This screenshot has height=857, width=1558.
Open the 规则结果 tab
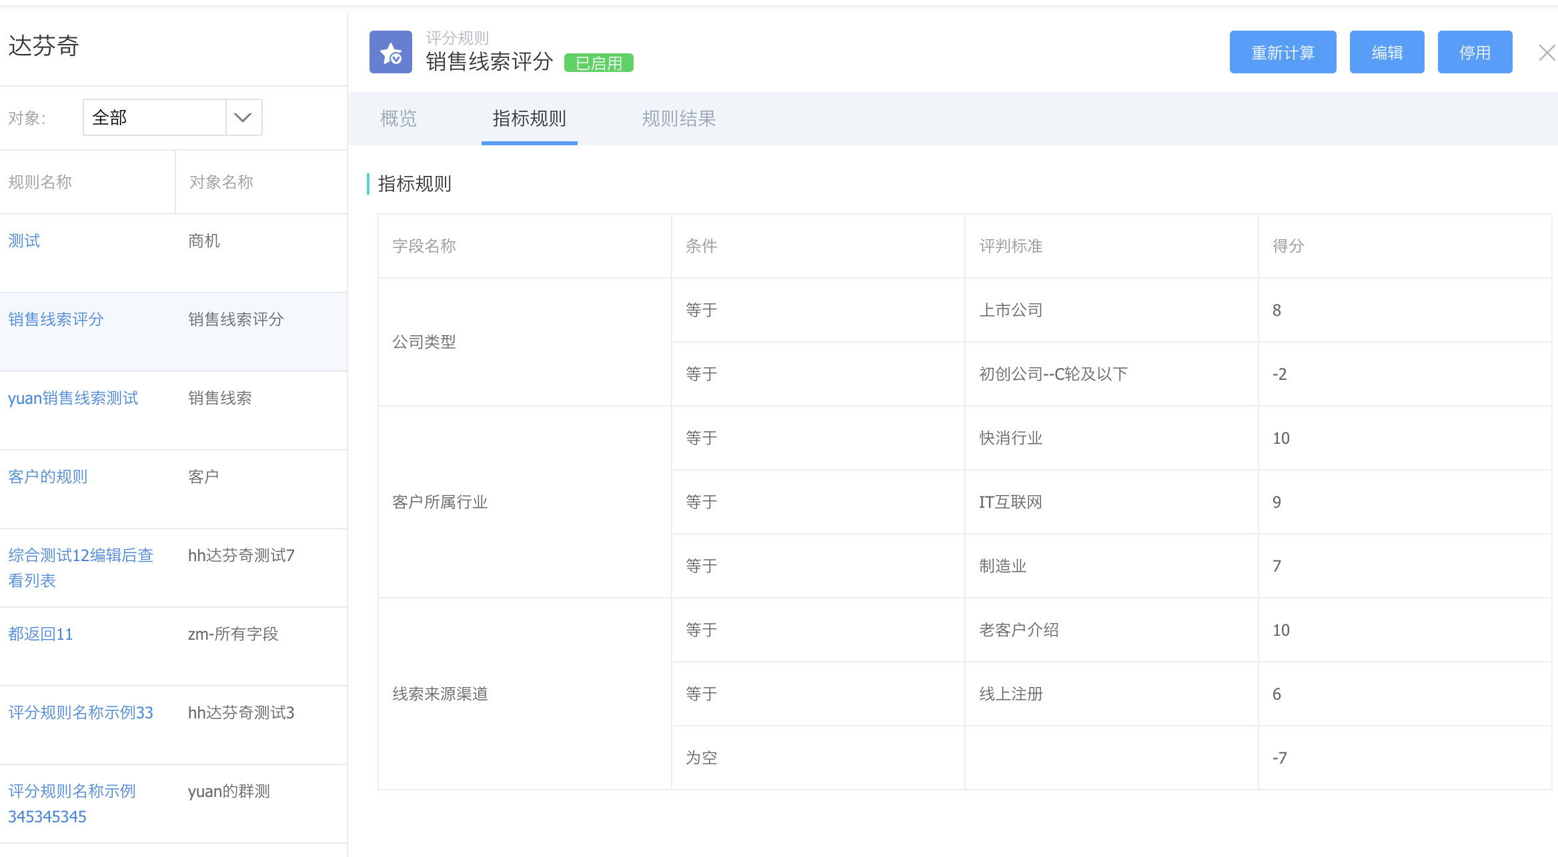pos(678,119)
